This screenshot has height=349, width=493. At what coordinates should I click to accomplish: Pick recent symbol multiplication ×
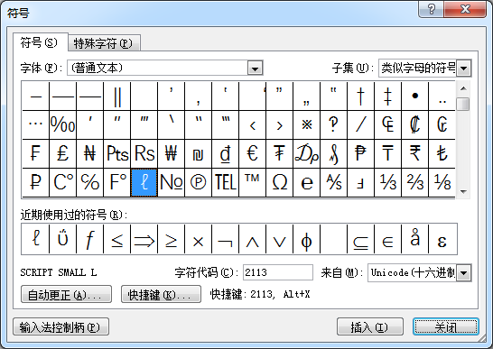198,239
